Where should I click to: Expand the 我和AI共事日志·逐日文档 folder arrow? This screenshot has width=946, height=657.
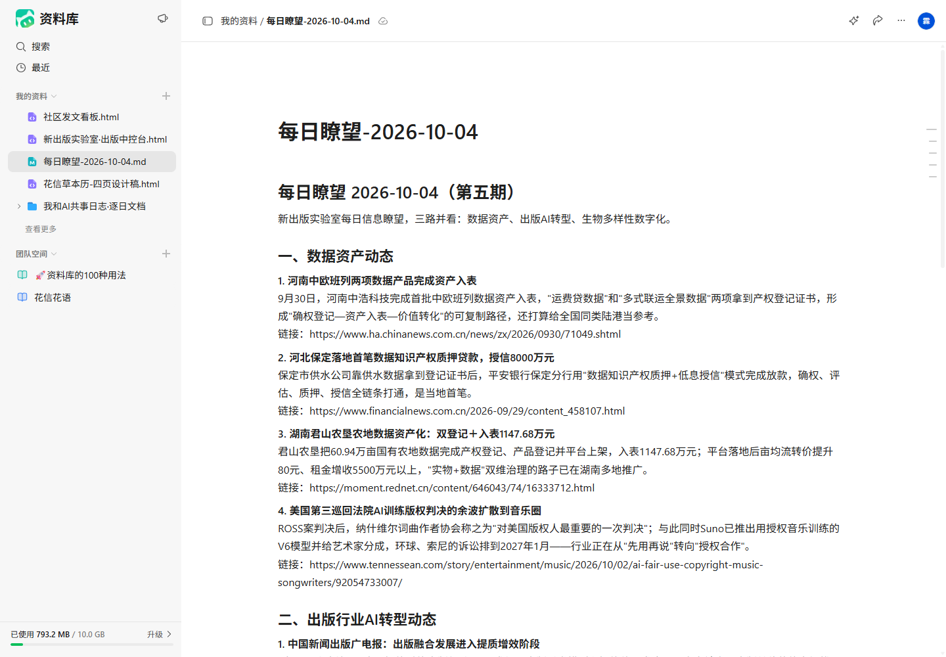[x=19, y=206]
